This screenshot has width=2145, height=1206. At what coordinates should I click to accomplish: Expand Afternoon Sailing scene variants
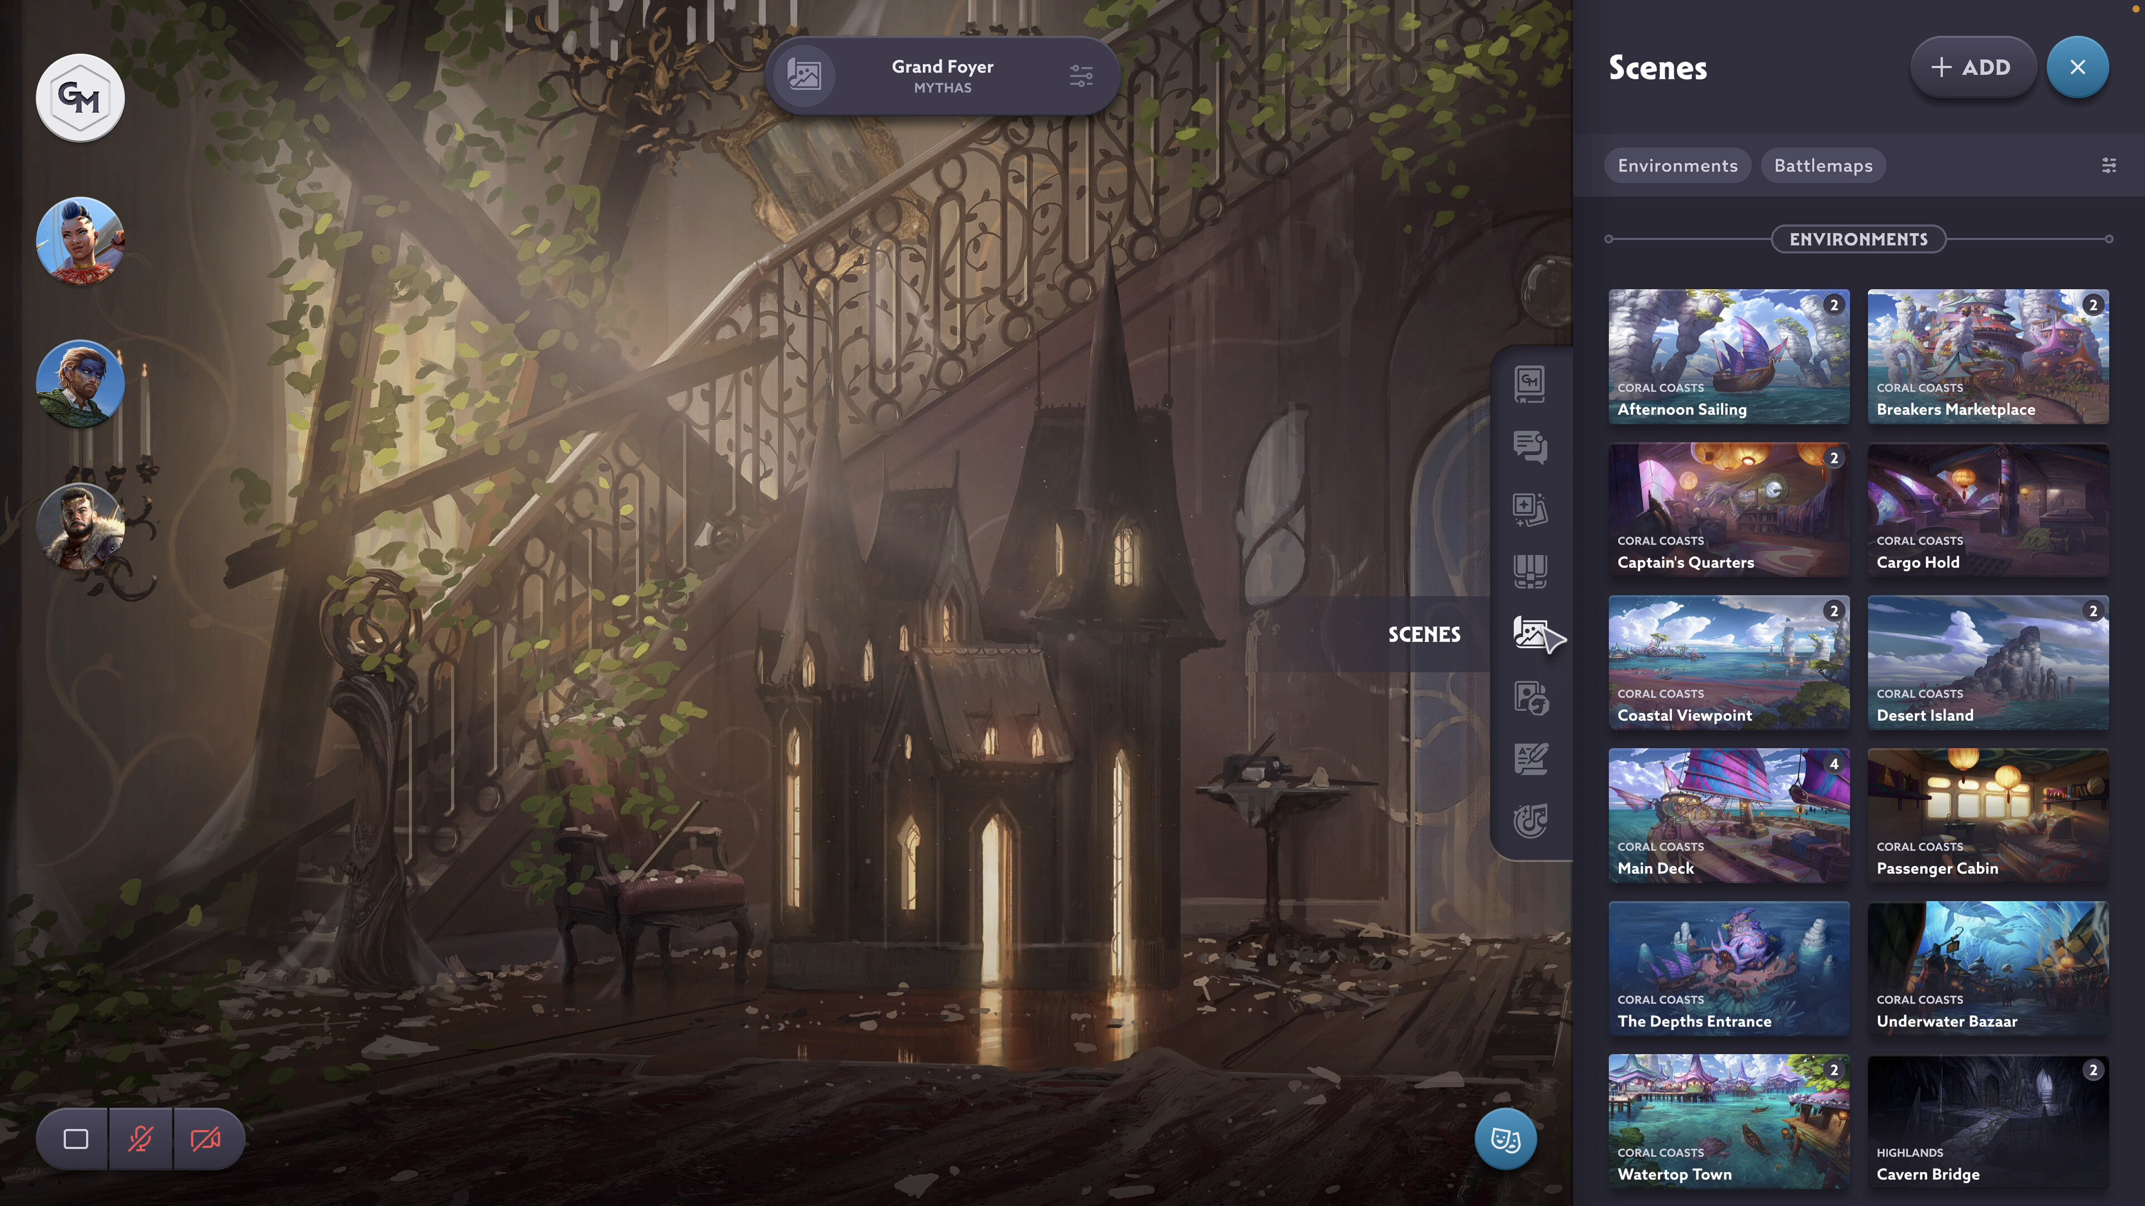tap(1835, 305)
